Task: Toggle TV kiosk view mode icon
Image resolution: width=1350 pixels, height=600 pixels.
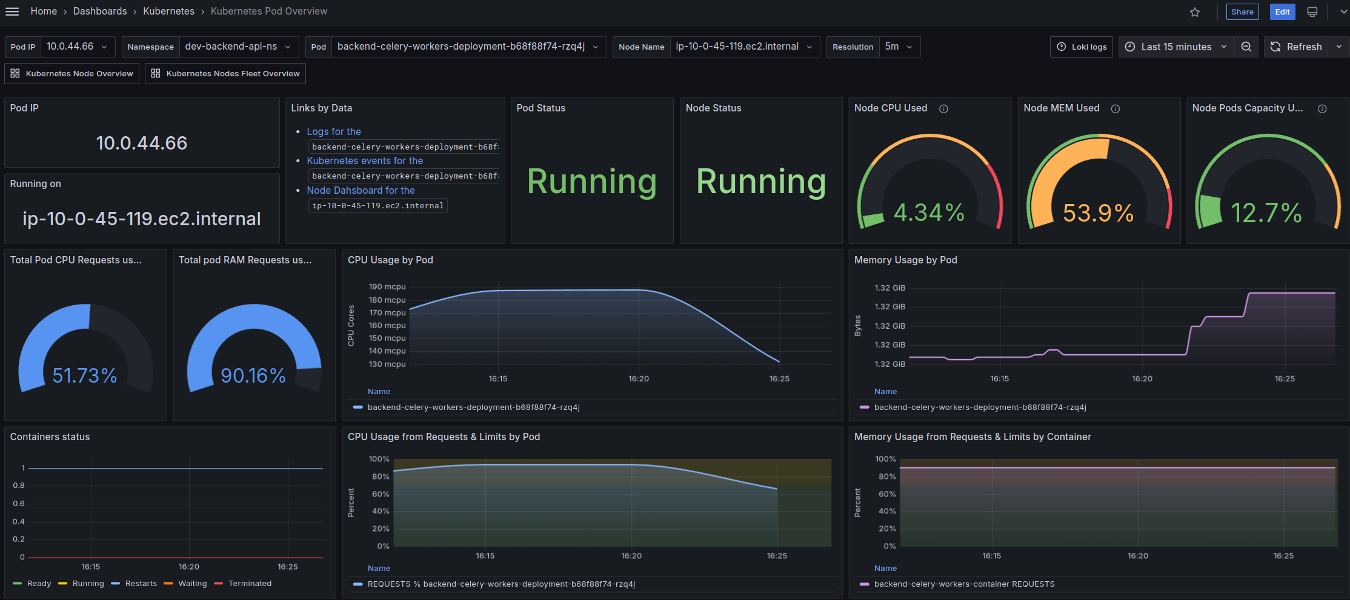Action: coord(1312,12)
